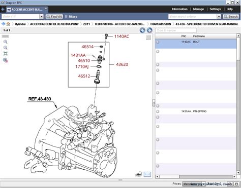241x188 pixels.
Task: Select callout 1140AC in diagram
Action: pyautogui.click(x=122, y=36)
